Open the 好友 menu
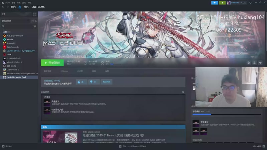Screen dimensions: 267x150 pos(19,3)
